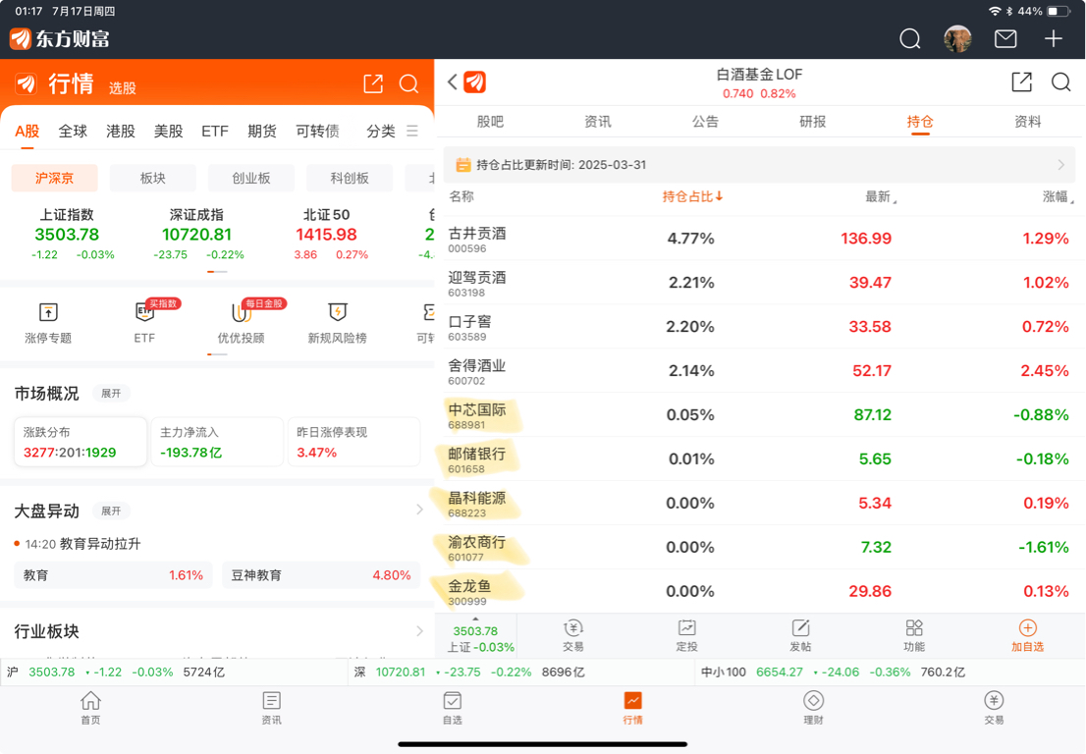The width and height of the screenshot is (1086, 754).
Task: Open the 中芯国际 holding row
Action: point(760,414)
